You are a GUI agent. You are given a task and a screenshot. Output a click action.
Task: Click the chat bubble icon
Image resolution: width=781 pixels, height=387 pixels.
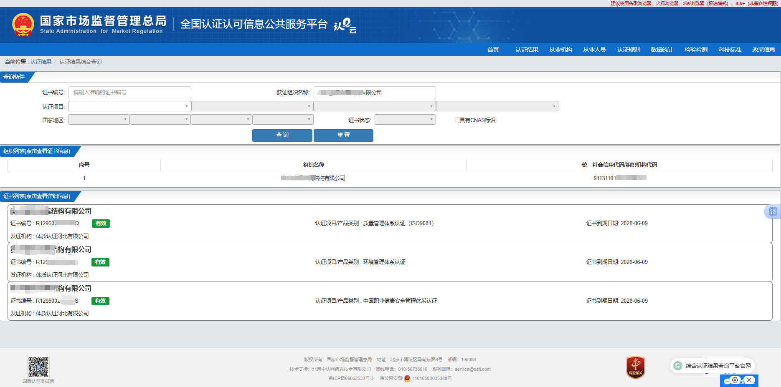[x=727, y=381]
